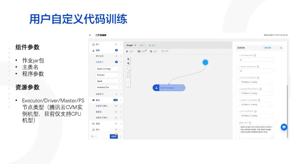The height and width of the screenshot is (164, 291).
Task: Click the info icon next to spark.ps.instances
Action: [x=258, y=67]
